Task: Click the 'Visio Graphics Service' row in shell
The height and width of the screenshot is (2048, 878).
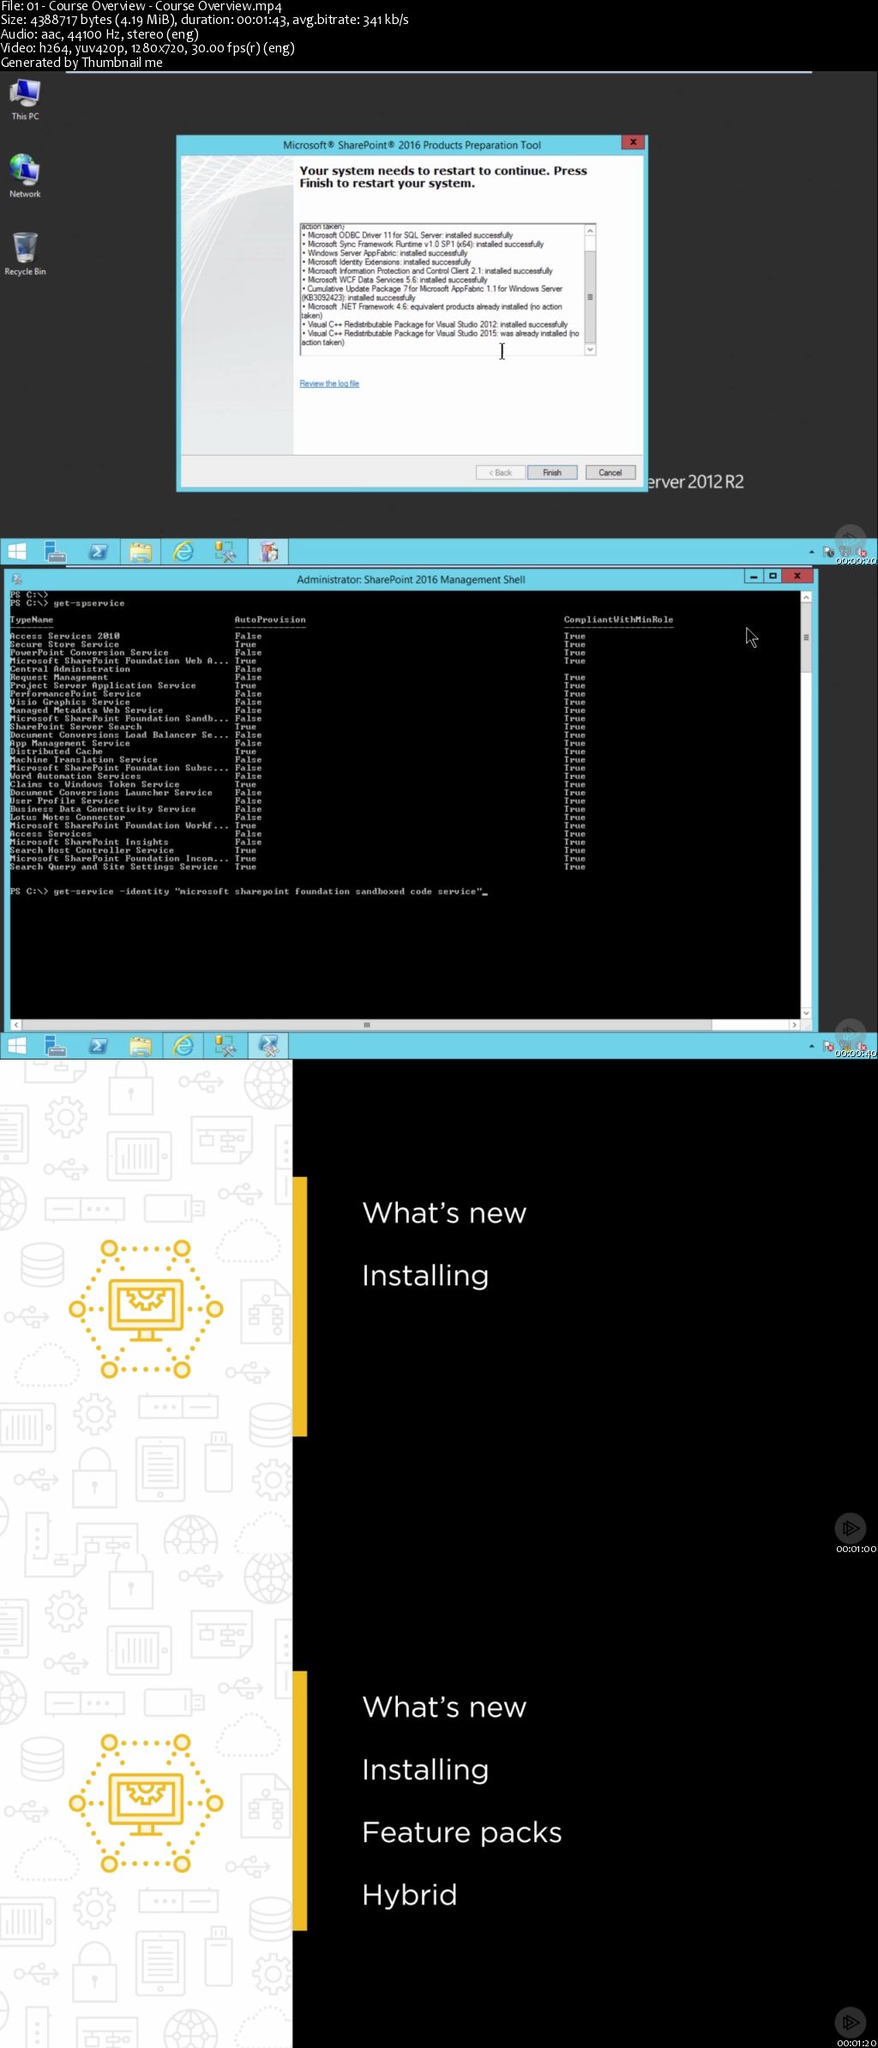Action: coord(298,702)
